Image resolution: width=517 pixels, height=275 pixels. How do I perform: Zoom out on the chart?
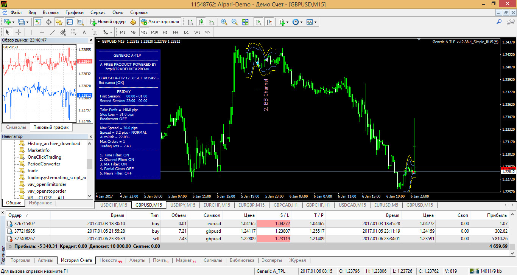click(235, 22)
